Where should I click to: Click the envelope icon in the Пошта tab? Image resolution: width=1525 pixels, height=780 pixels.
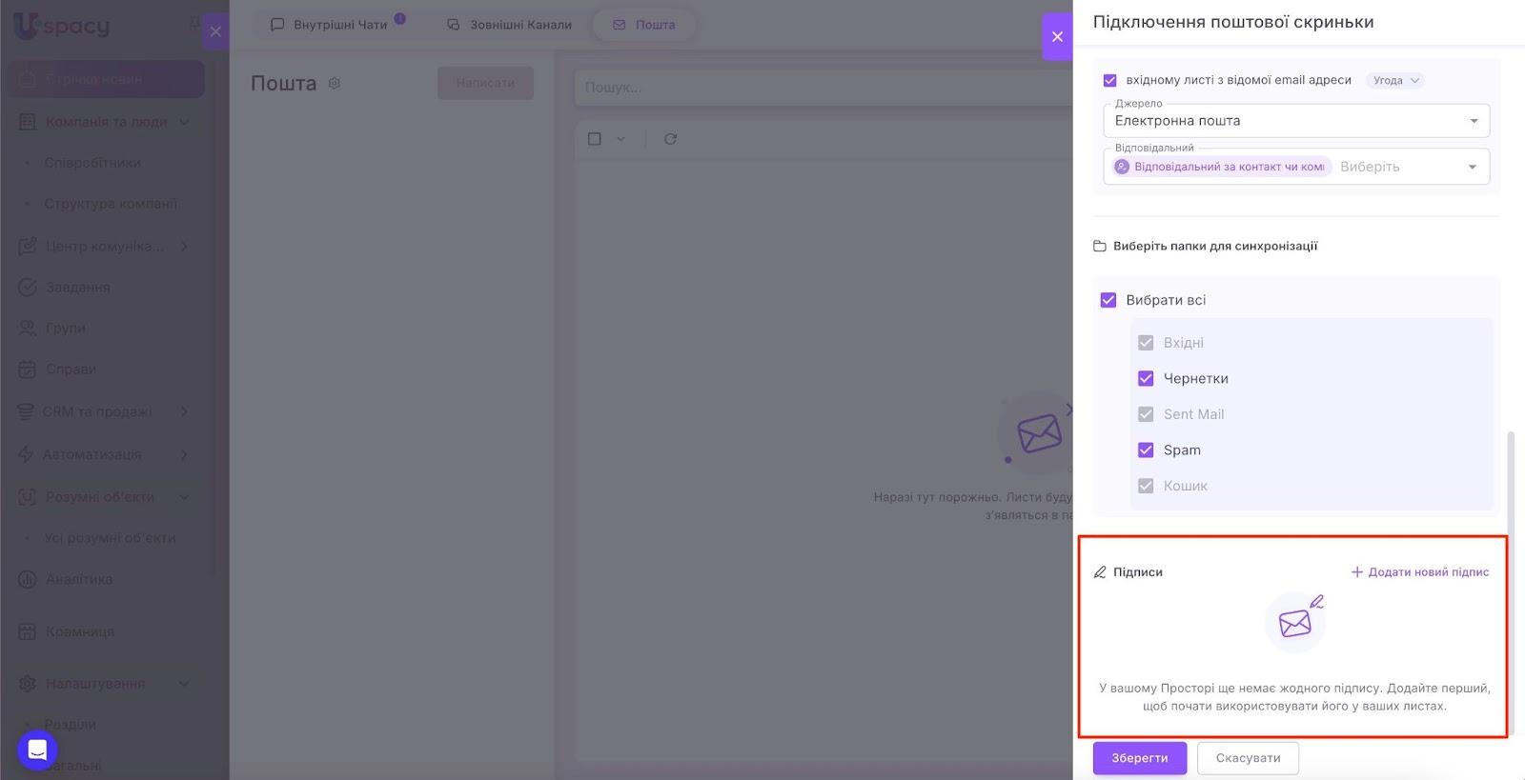(620, 25)
